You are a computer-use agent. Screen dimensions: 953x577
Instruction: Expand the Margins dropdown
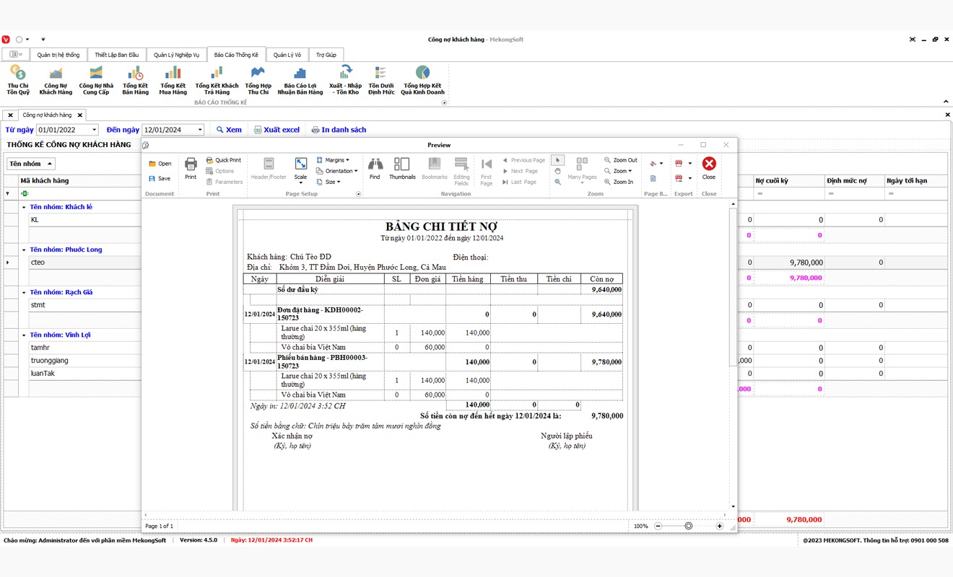click(x=334, y=160)
